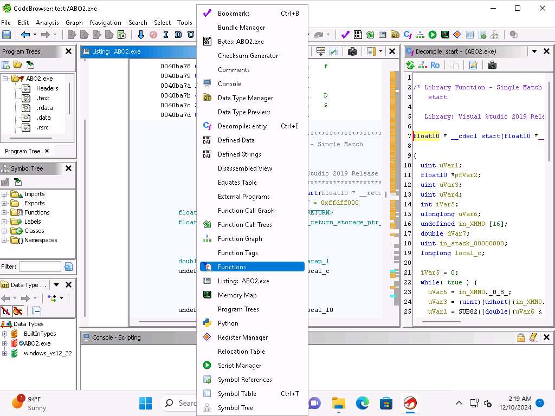This screenshot has height=416, width=555.
Task: Expand the Functions folder in Symbol Tree
Action: pyautogui.click(x=4, y=212)
